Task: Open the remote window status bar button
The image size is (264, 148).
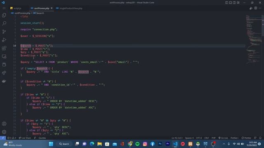Action: point(3,138)
